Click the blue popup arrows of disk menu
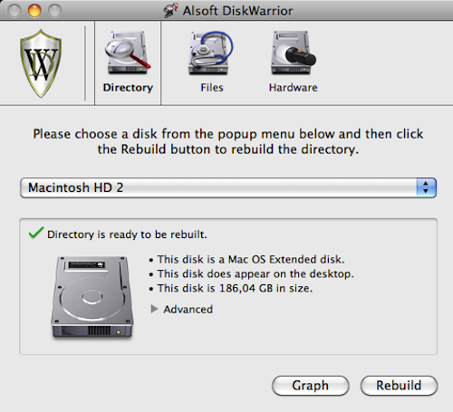The image size is (453, 412). (426, 187)
